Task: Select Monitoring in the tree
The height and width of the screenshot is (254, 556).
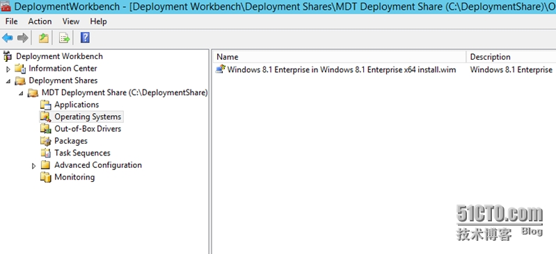Action: click(74, 177)
